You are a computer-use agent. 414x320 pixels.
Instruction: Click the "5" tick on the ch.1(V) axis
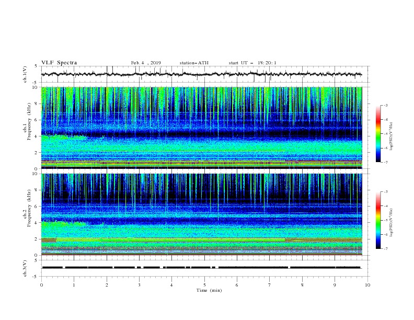[x=36, y=66]
